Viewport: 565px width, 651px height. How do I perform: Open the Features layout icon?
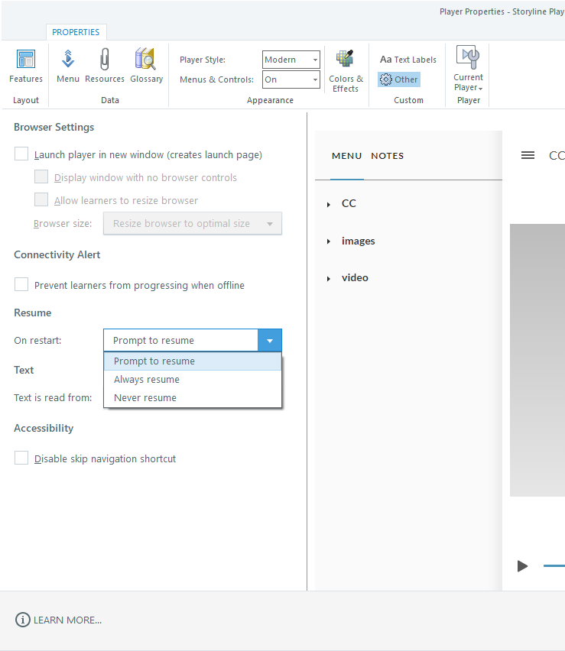[x=26, y=66]
